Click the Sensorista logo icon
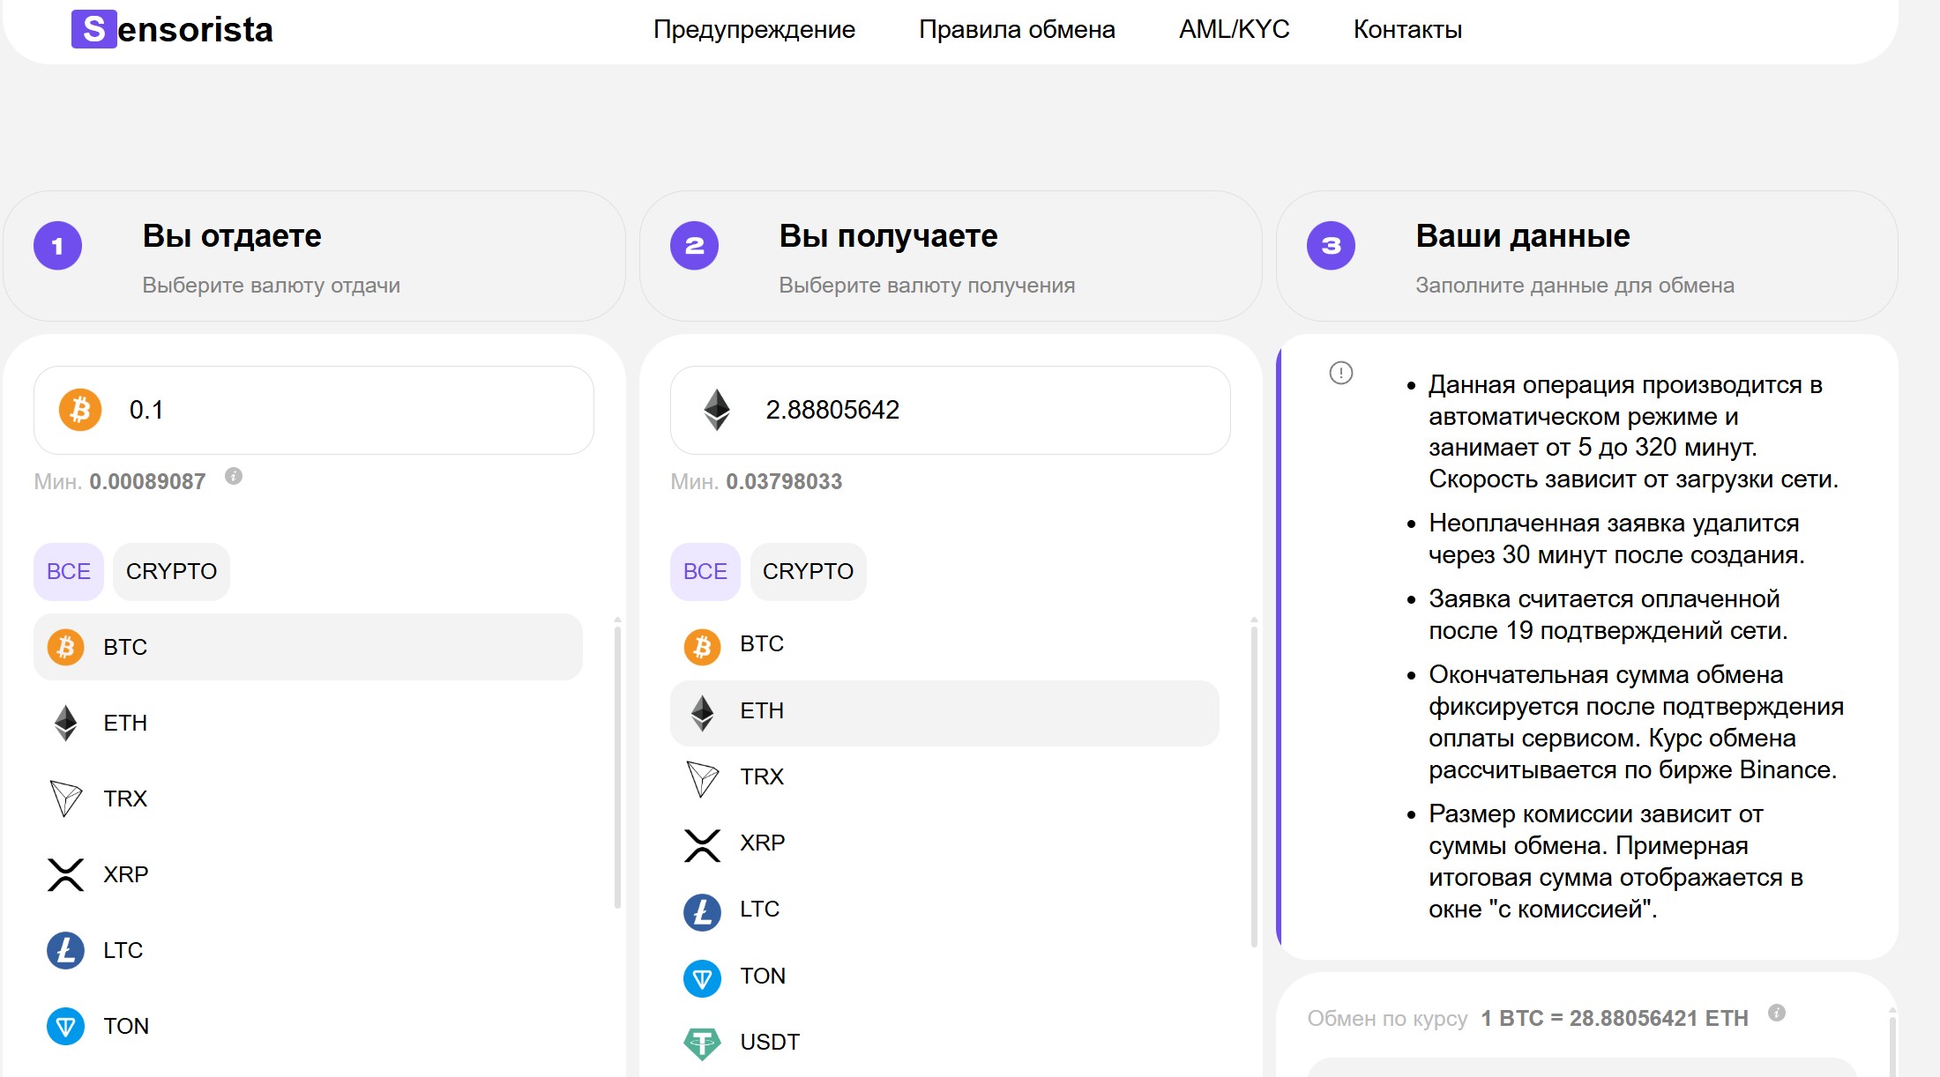 click(92, 29)
